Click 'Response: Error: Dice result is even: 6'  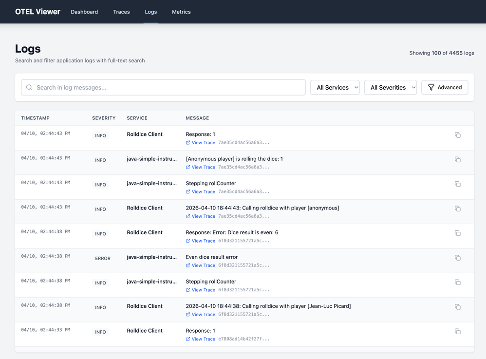coord(232,232)
